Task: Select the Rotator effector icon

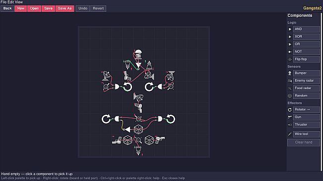Action: pos(290,110)
